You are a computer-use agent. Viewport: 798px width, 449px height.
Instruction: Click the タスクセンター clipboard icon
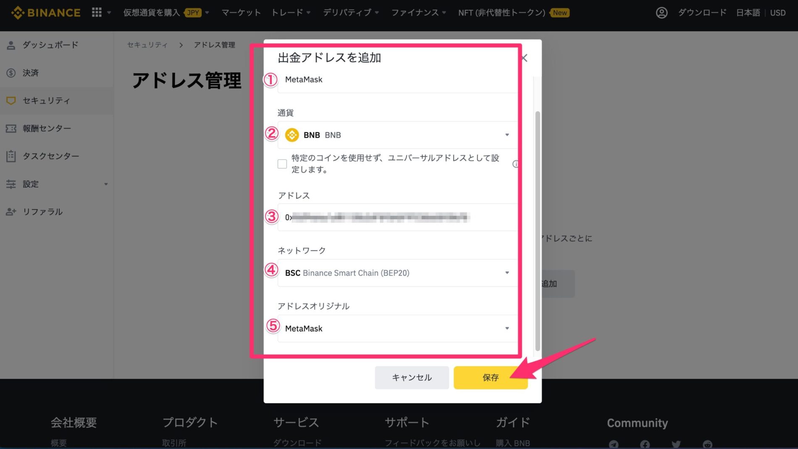tap(11, 156)
